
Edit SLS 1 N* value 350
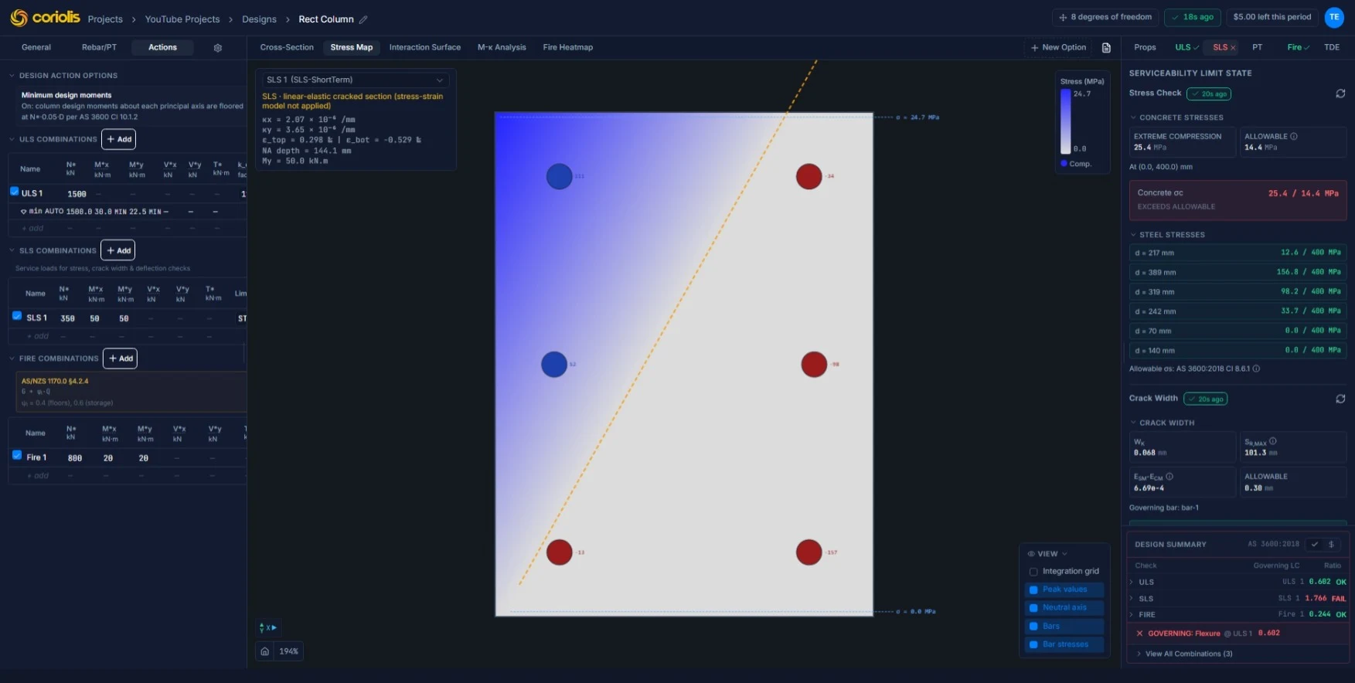point(68,318)
